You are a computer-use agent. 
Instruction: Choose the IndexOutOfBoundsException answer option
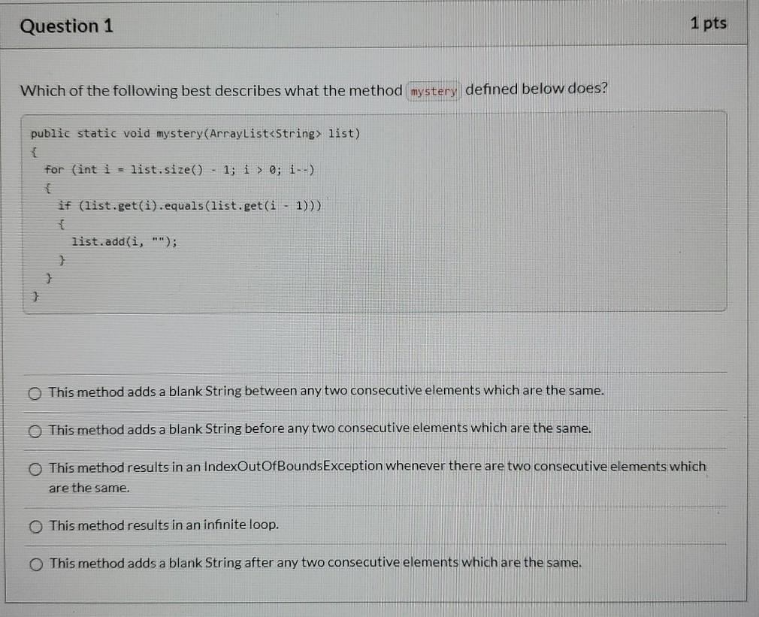tap(35, 468)
